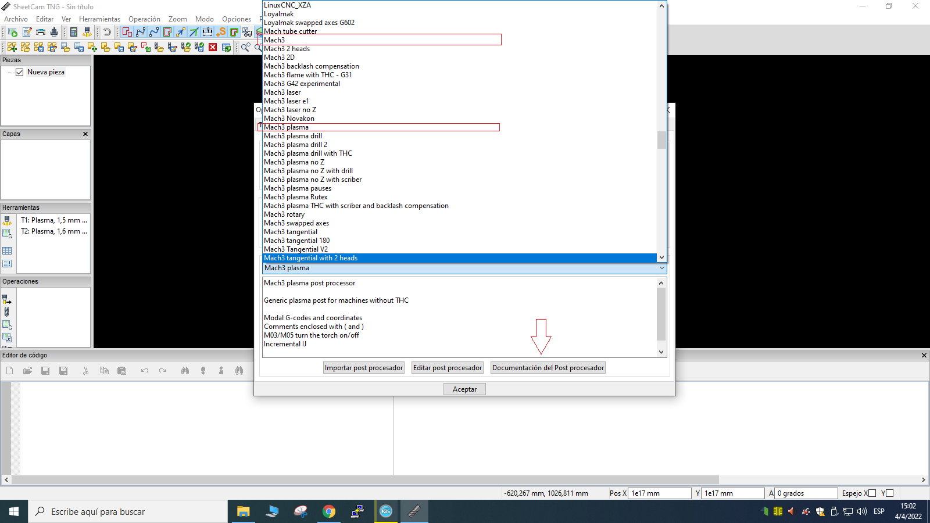Click the new file icon in code editor
Image resolution: width=930 pixels, height=523 pixels.
click(x=9, y=370)
